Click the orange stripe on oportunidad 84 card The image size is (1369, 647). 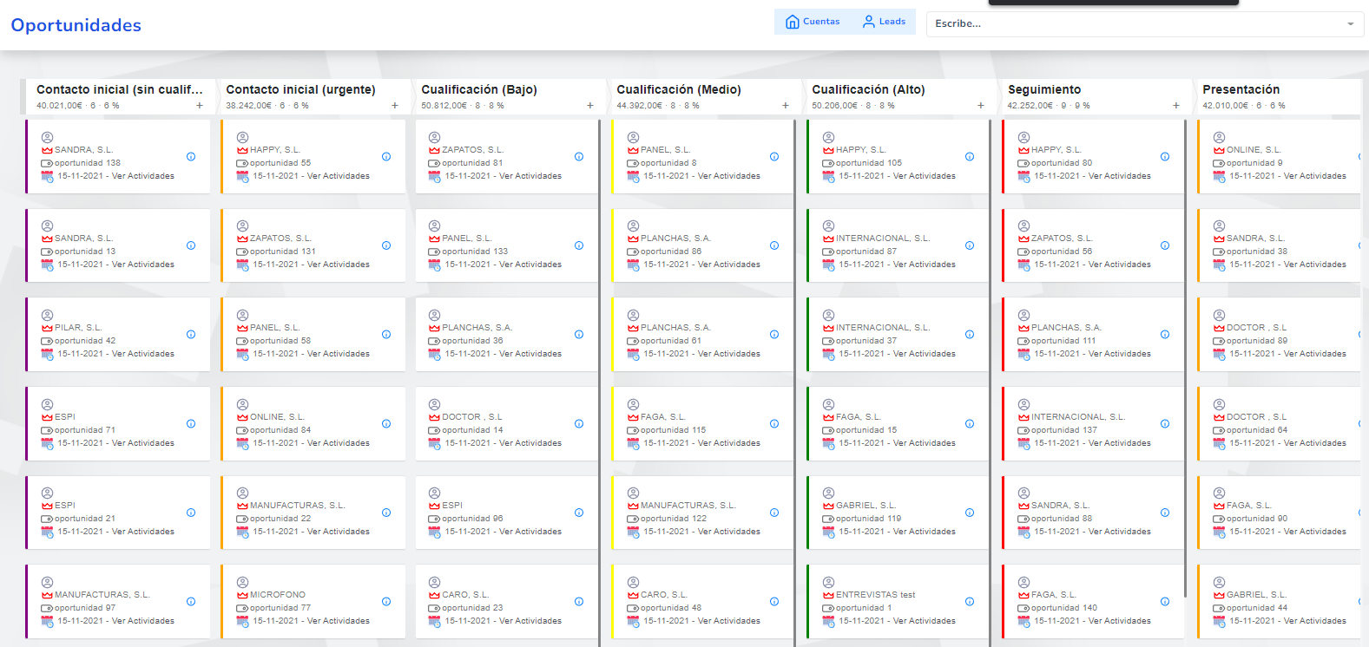(x=222, y=423)
